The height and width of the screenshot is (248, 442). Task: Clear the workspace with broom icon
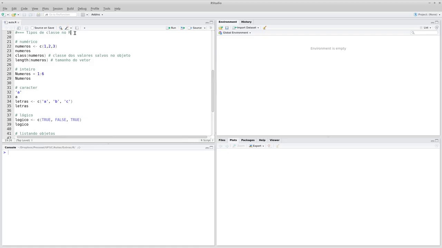265,28
